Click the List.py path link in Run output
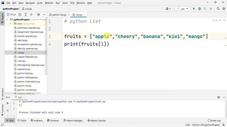 click(89, 102)
